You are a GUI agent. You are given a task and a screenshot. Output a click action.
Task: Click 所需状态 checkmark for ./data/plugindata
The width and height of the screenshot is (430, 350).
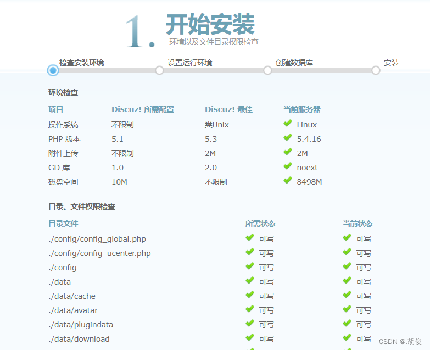[250, 323]
